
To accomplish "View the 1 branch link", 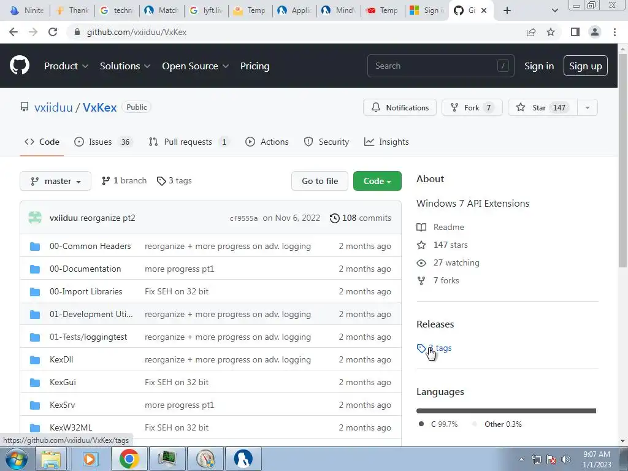I will (124, 181).
